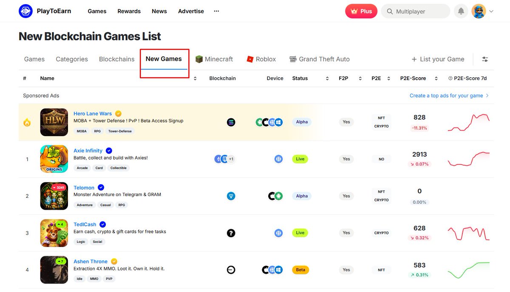Click the web device icon in TediCash row
This screenshot has height=292, width=510.
tap(278, 233)
